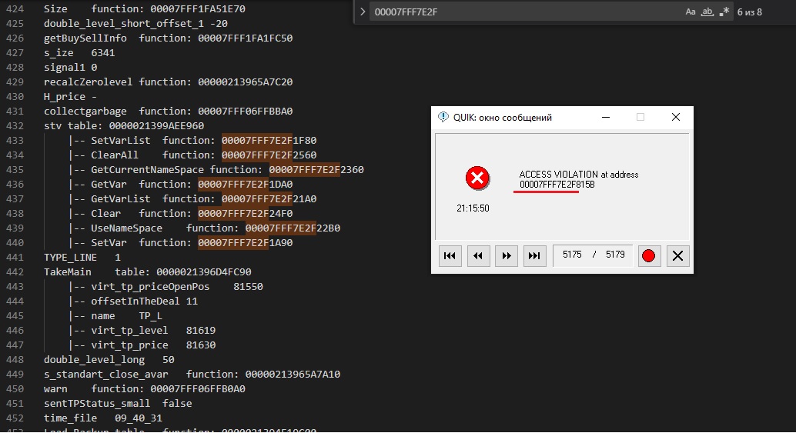Click the 'TYPE_LINE 1' line
Screen dimensions: 796x433
tap(82, 258)
